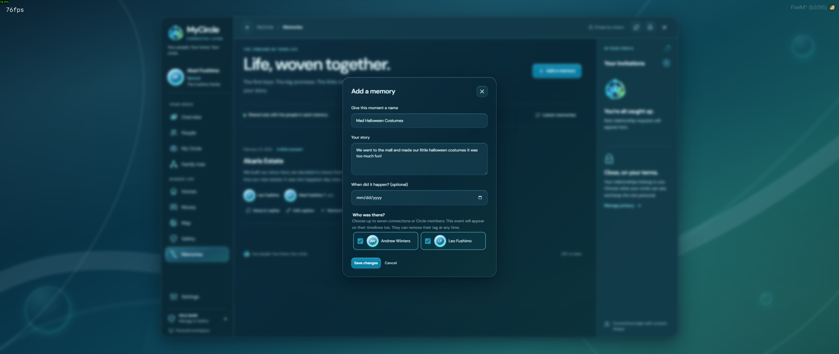Click the FiveM emoji icon at top right
The height and width of the screenshot is (354, 839).
tap(832, 7)
